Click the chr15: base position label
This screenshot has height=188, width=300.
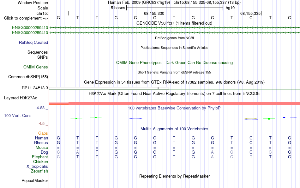point(42,13)
